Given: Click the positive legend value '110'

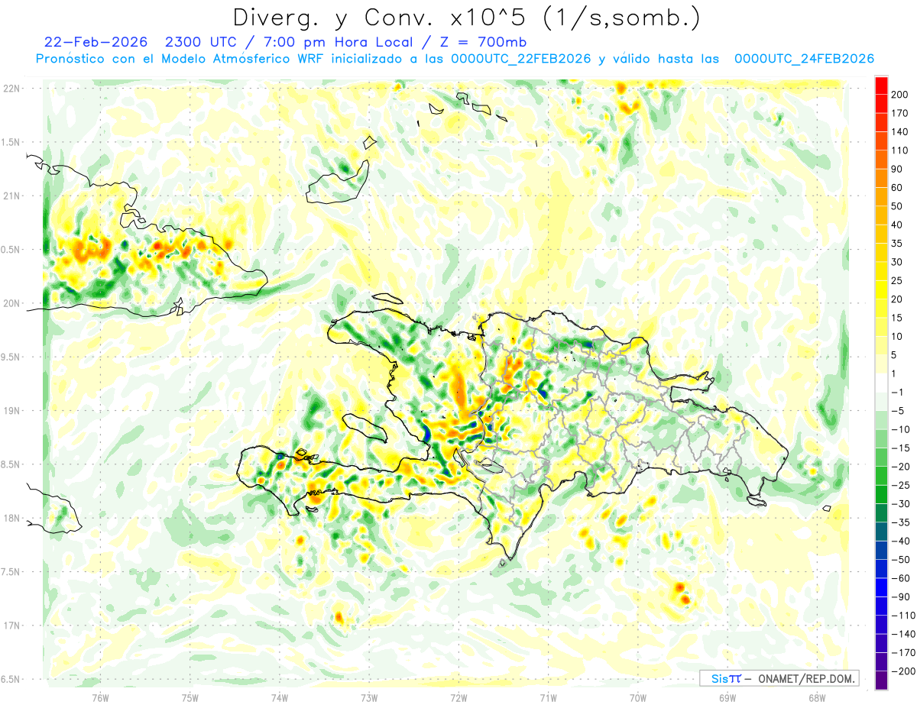Looking at the screenshot, I should tap(900, 150).
